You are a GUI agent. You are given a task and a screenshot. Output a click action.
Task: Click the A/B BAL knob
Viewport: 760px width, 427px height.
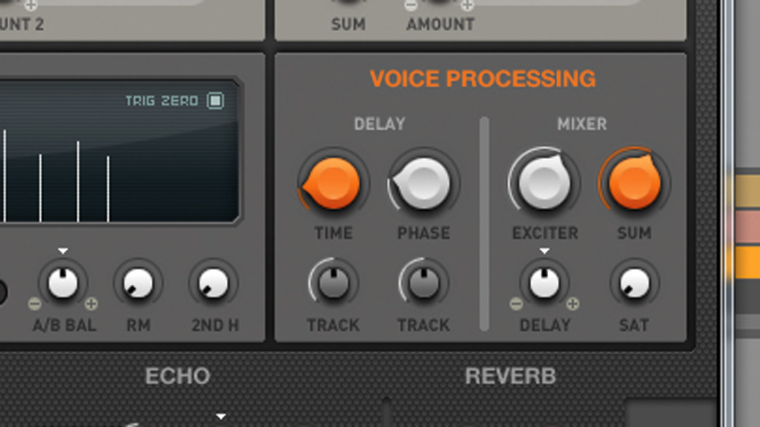(63, 283)
